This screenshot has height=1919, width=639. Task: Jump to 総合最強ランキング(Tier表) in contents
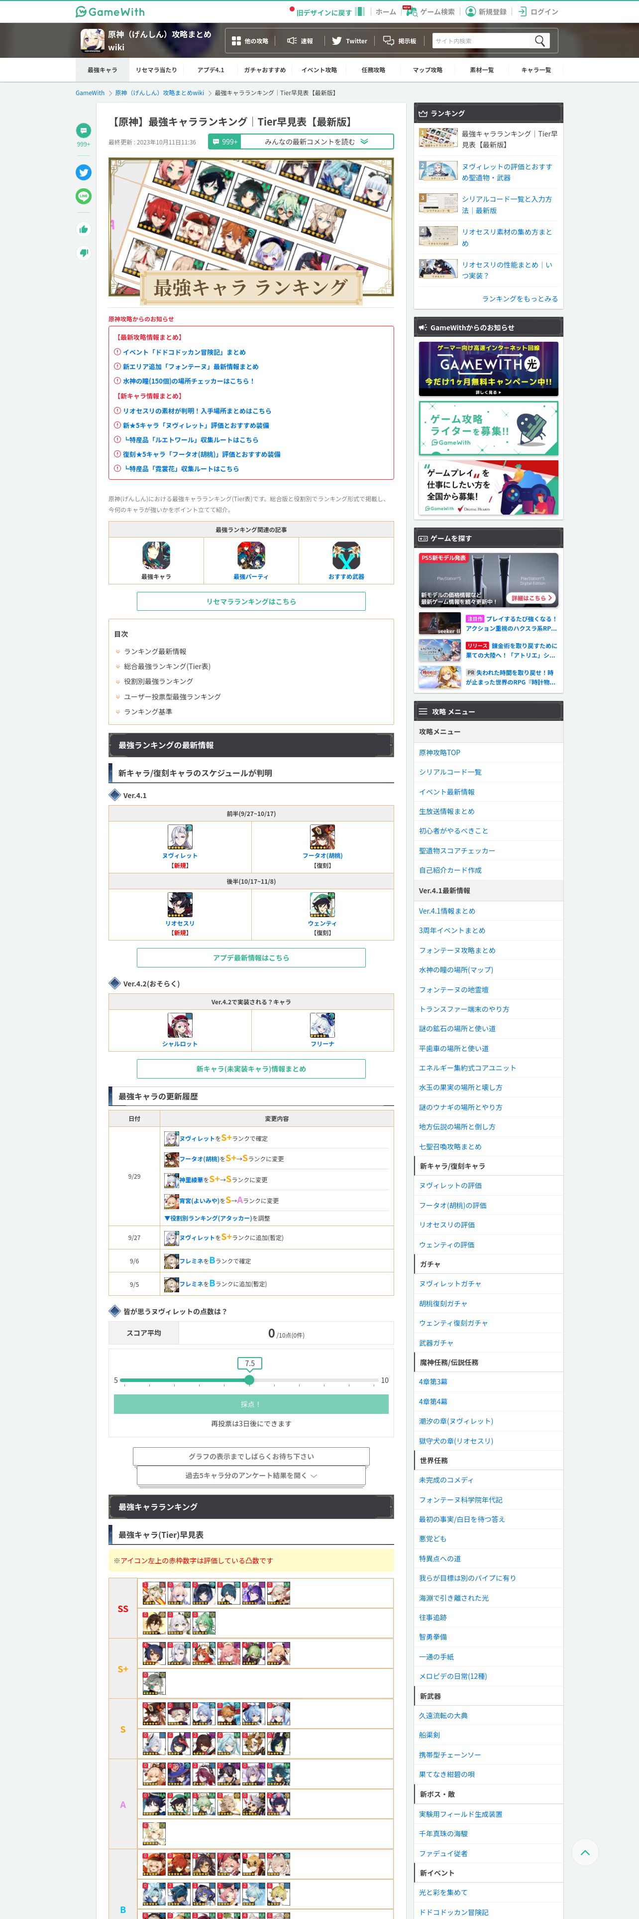167,666
